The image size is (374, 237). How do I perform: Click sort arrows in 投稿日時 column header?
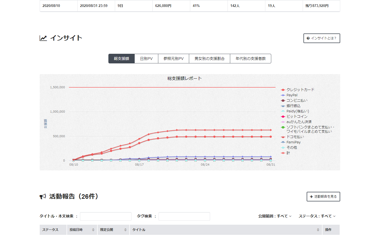[x=93, y=230]
